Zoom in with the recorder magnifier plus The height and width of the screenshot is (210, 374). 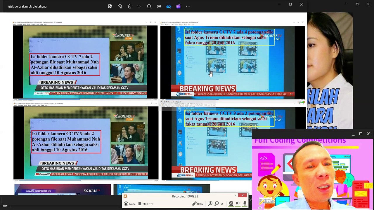coord(210,204)
